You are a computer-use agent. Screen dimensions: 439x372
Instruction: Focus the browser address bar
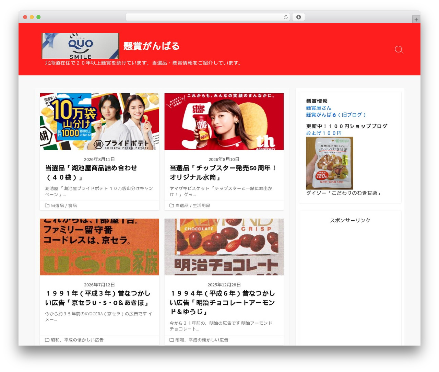207,17
